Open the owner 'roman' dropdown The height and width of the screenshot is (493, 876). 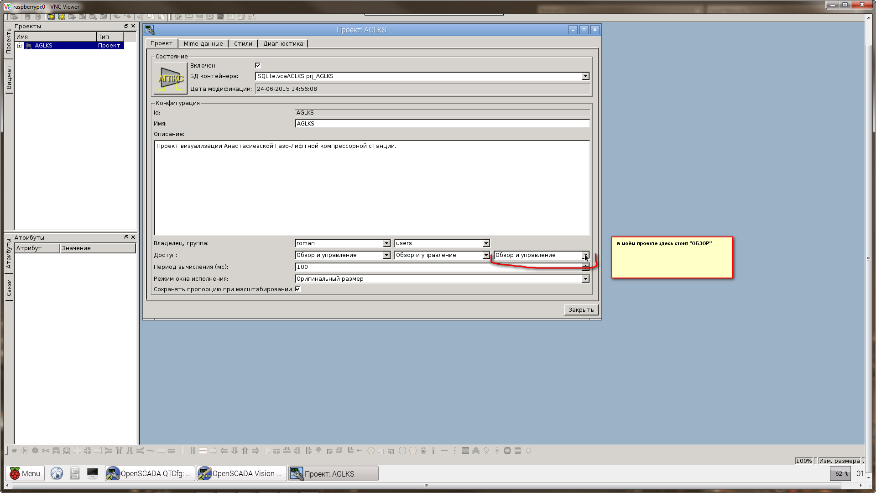pyautogui.click(x=386, y=243)
